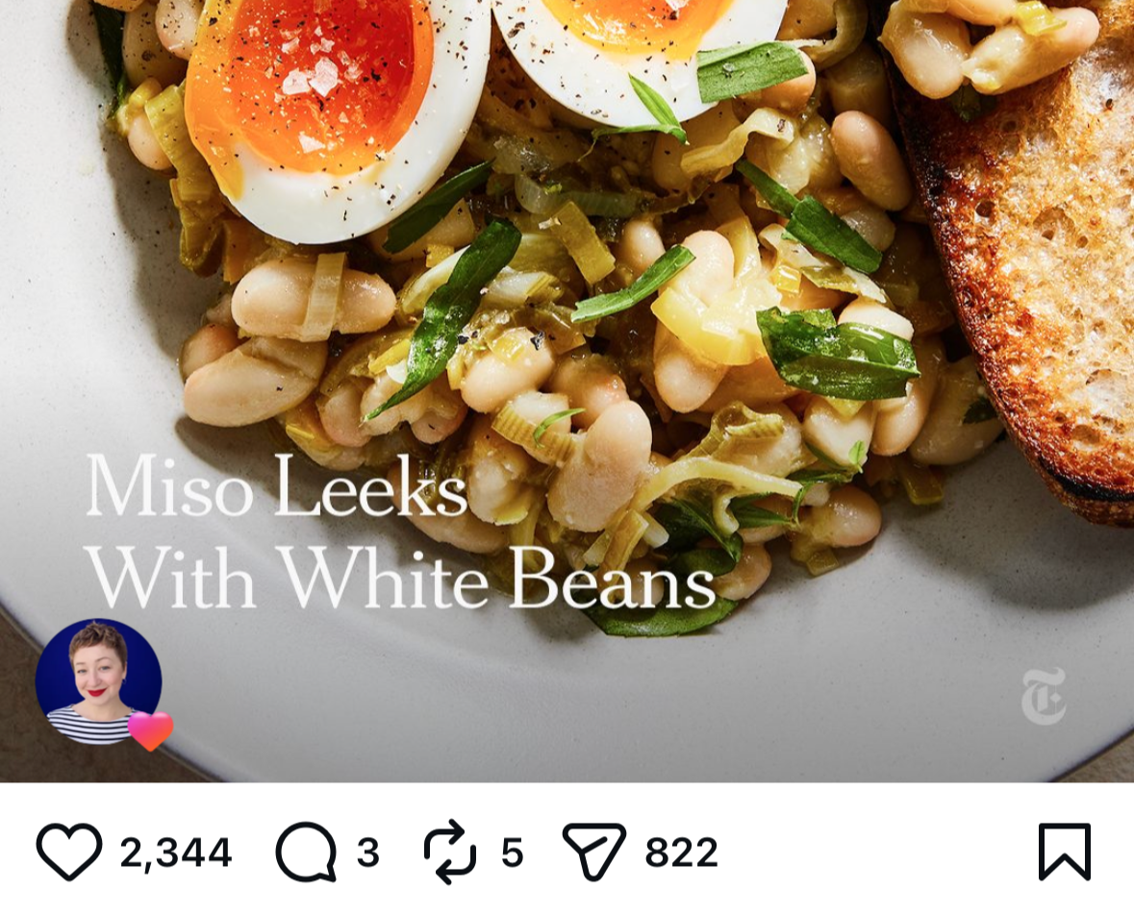Open replies via the comment bubble icon
1134x915 pixels.
pos(307,852)
